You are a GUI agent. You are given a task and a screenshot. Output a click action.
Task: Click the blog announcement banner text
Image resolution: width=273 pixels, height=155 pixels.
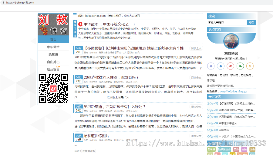pos(109,16)
